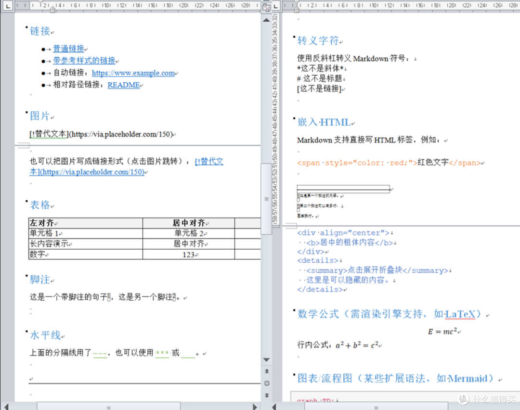Image resolution: width=520 pixels, height=410 pixels.
Task: Click the plain image markdown text [!替代文本]
Action: click(102, 134)
